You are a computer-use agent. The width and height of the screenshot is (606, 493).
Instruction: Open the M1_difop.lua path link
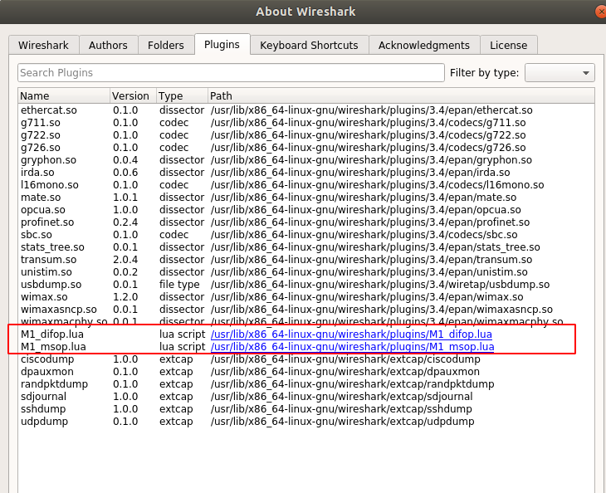point(351,334)
